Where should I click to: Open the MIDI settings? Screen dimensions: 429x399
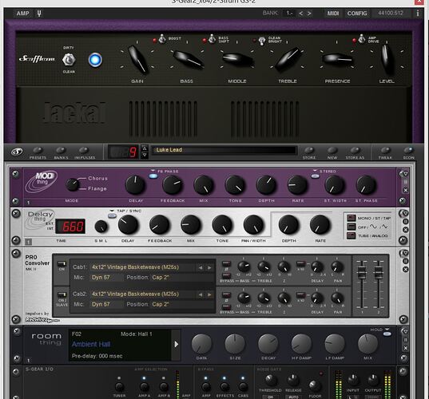[x=333, y=13]
